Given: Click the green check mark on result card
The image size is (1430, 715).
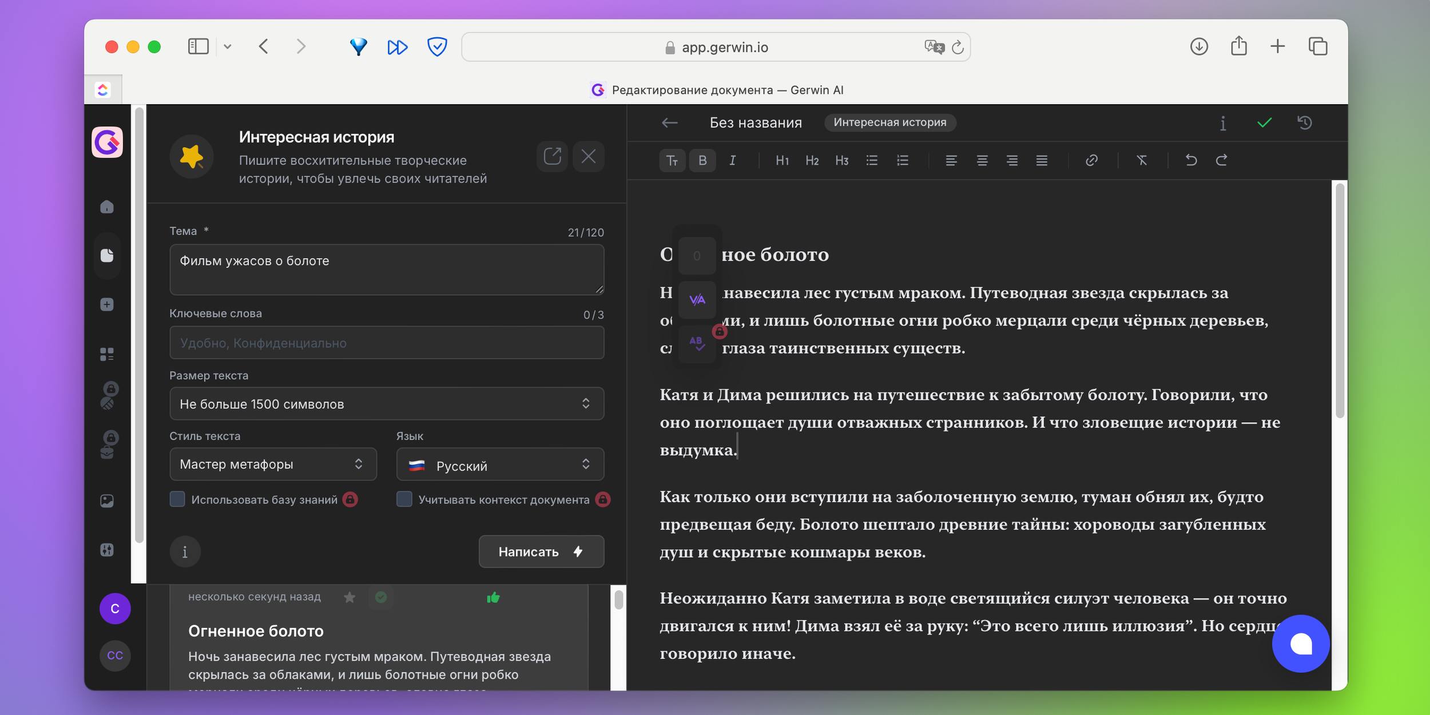Looking at the screenshot, I should point(381,598).
